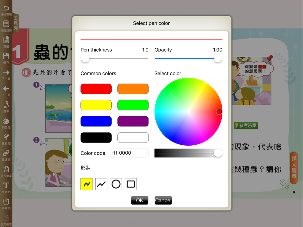
Task: Pick the black common color
Action: tap(96, 137)
